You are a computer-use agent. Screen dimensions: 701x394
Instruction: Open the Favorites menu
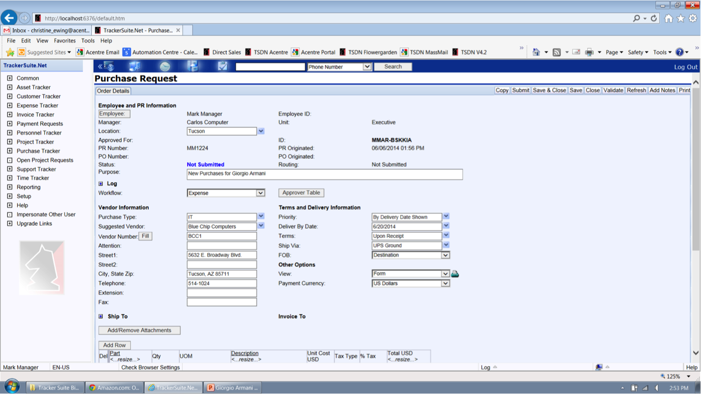click(65, 41)
